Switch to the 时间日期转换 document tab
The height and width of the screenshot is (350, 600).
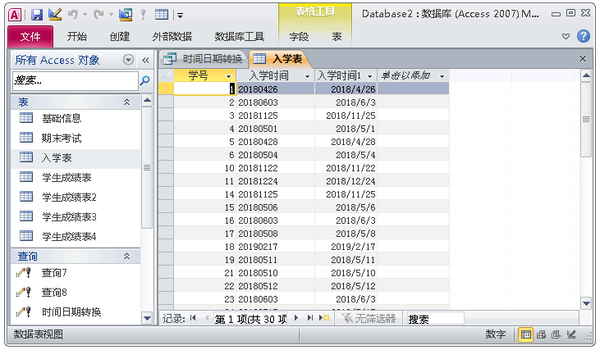pyautogui.click(x=204, y=59)
